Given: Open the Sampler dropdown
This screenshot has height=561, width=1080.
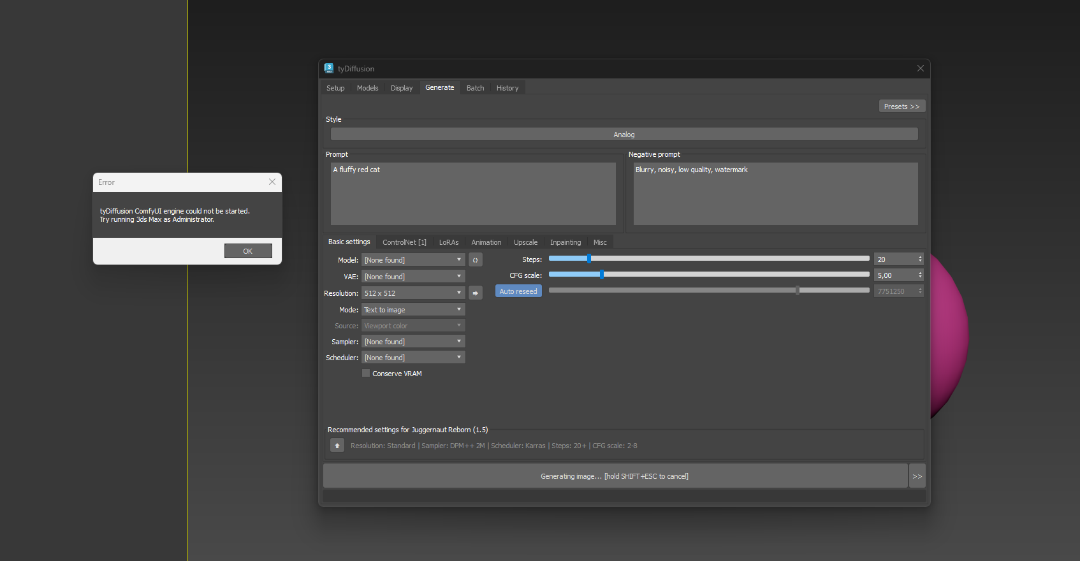Looking at the screenshot, I should [413, 342].
